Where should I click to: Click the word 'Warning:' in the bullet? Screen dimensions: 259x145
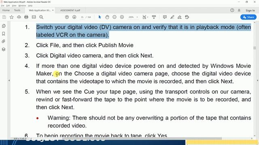pyautogui.click(x=59, y=118)
